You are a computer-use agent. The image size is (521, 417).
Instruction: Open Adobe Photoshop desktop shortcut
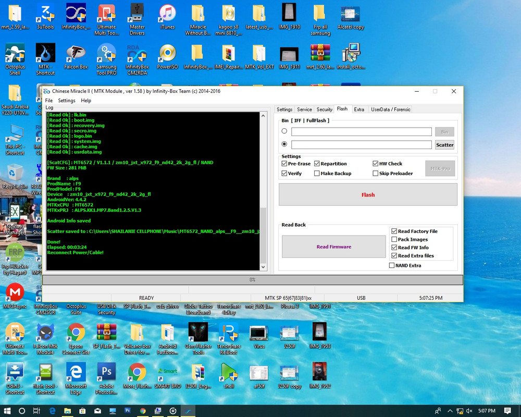pos(106,378)
